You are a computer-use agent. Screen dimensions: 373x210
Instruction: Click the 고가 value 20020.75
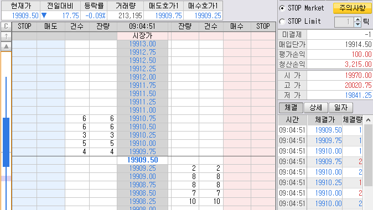click(x=358, y=85)
